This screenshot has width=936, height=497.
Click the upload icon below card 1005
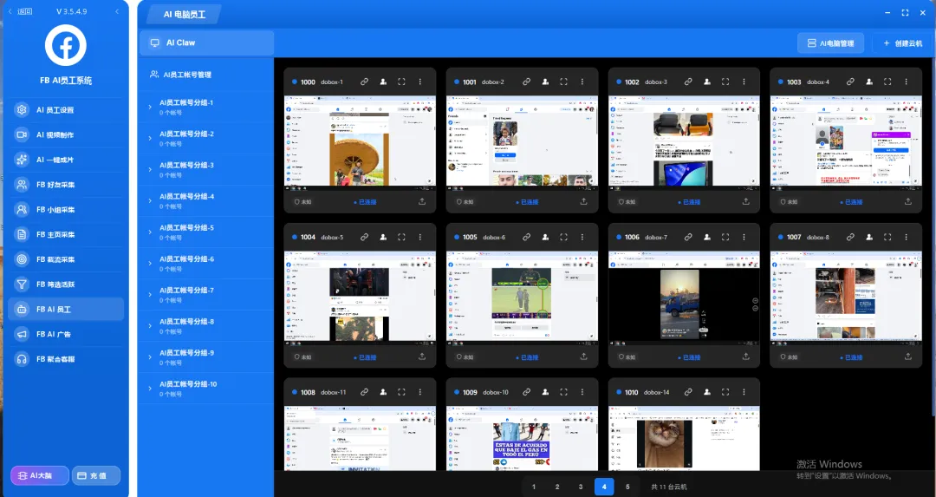[584, 356]
